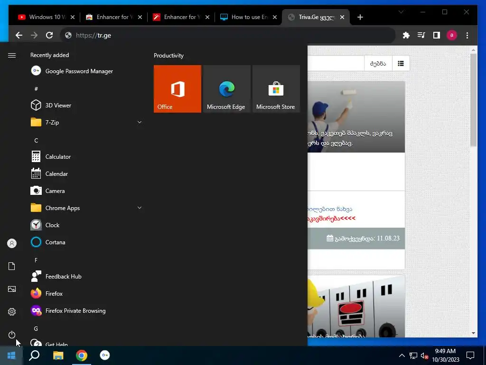The image size is (486, 365).
Task: Switch to the second Enhancer for YouTube tab
Action: pyautogui.click(x=181, y=17)
